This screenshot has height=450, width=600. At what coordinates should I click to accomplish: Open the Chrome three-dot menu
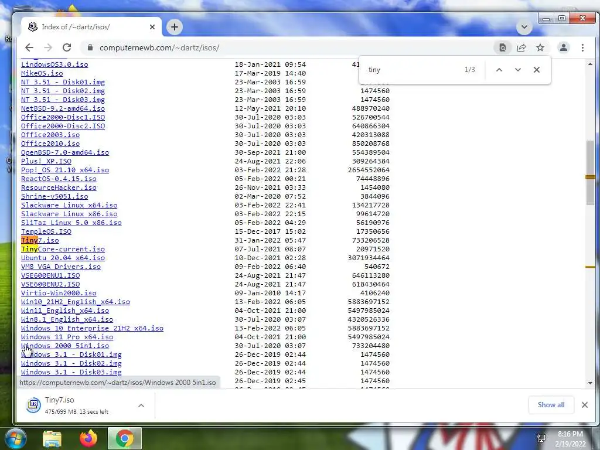point(582,47)
